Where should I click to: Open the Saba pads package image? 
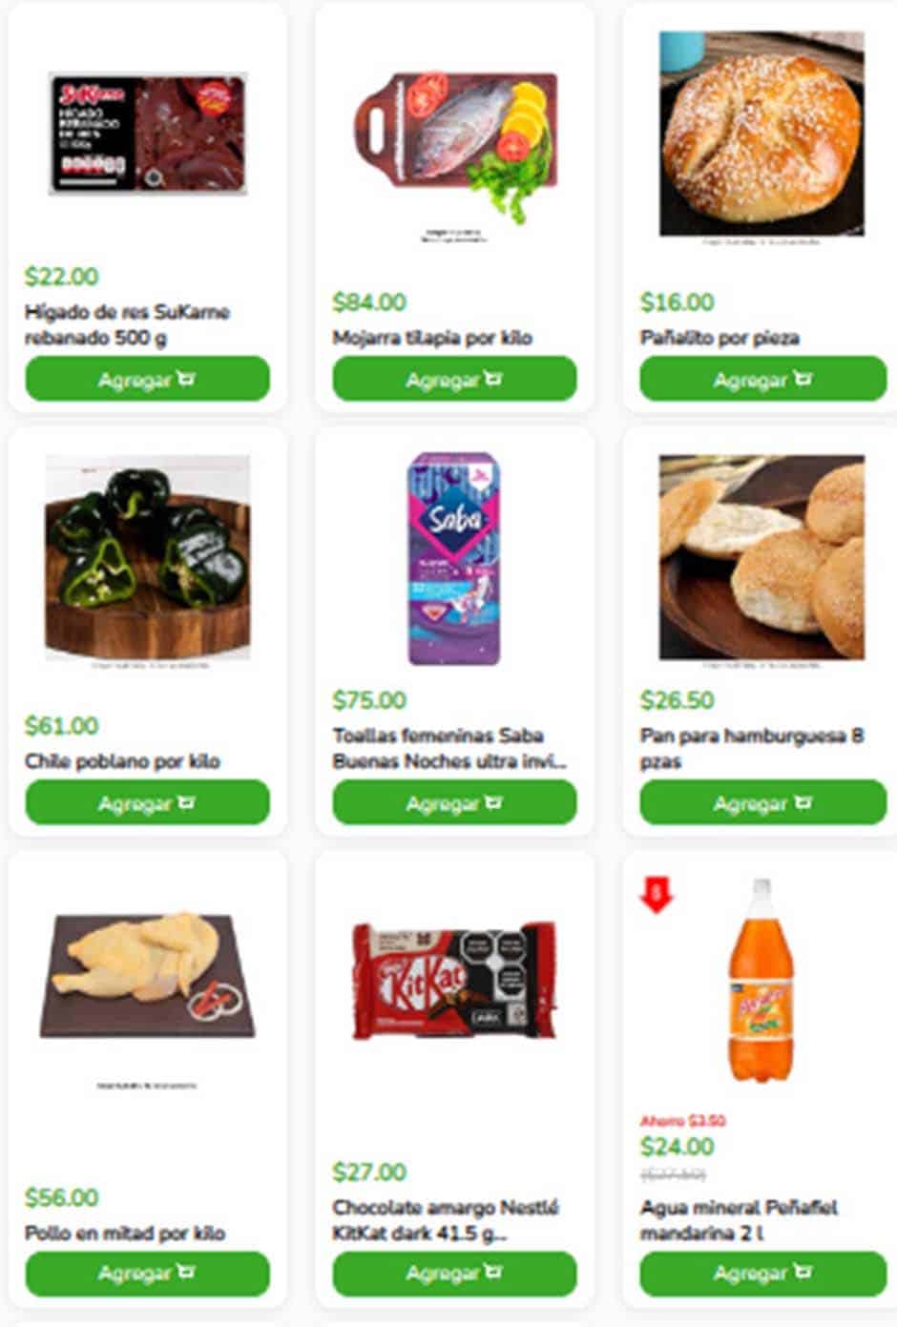tap(454, 558)
